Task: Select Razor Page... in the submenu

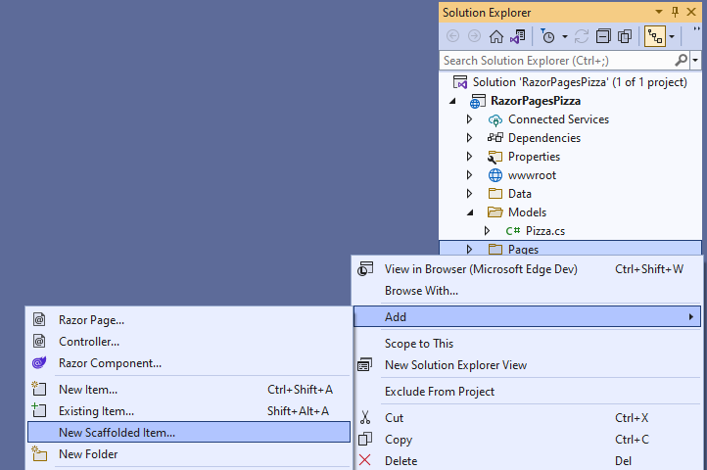Action: pyautogui.click(x=91, y=319)
